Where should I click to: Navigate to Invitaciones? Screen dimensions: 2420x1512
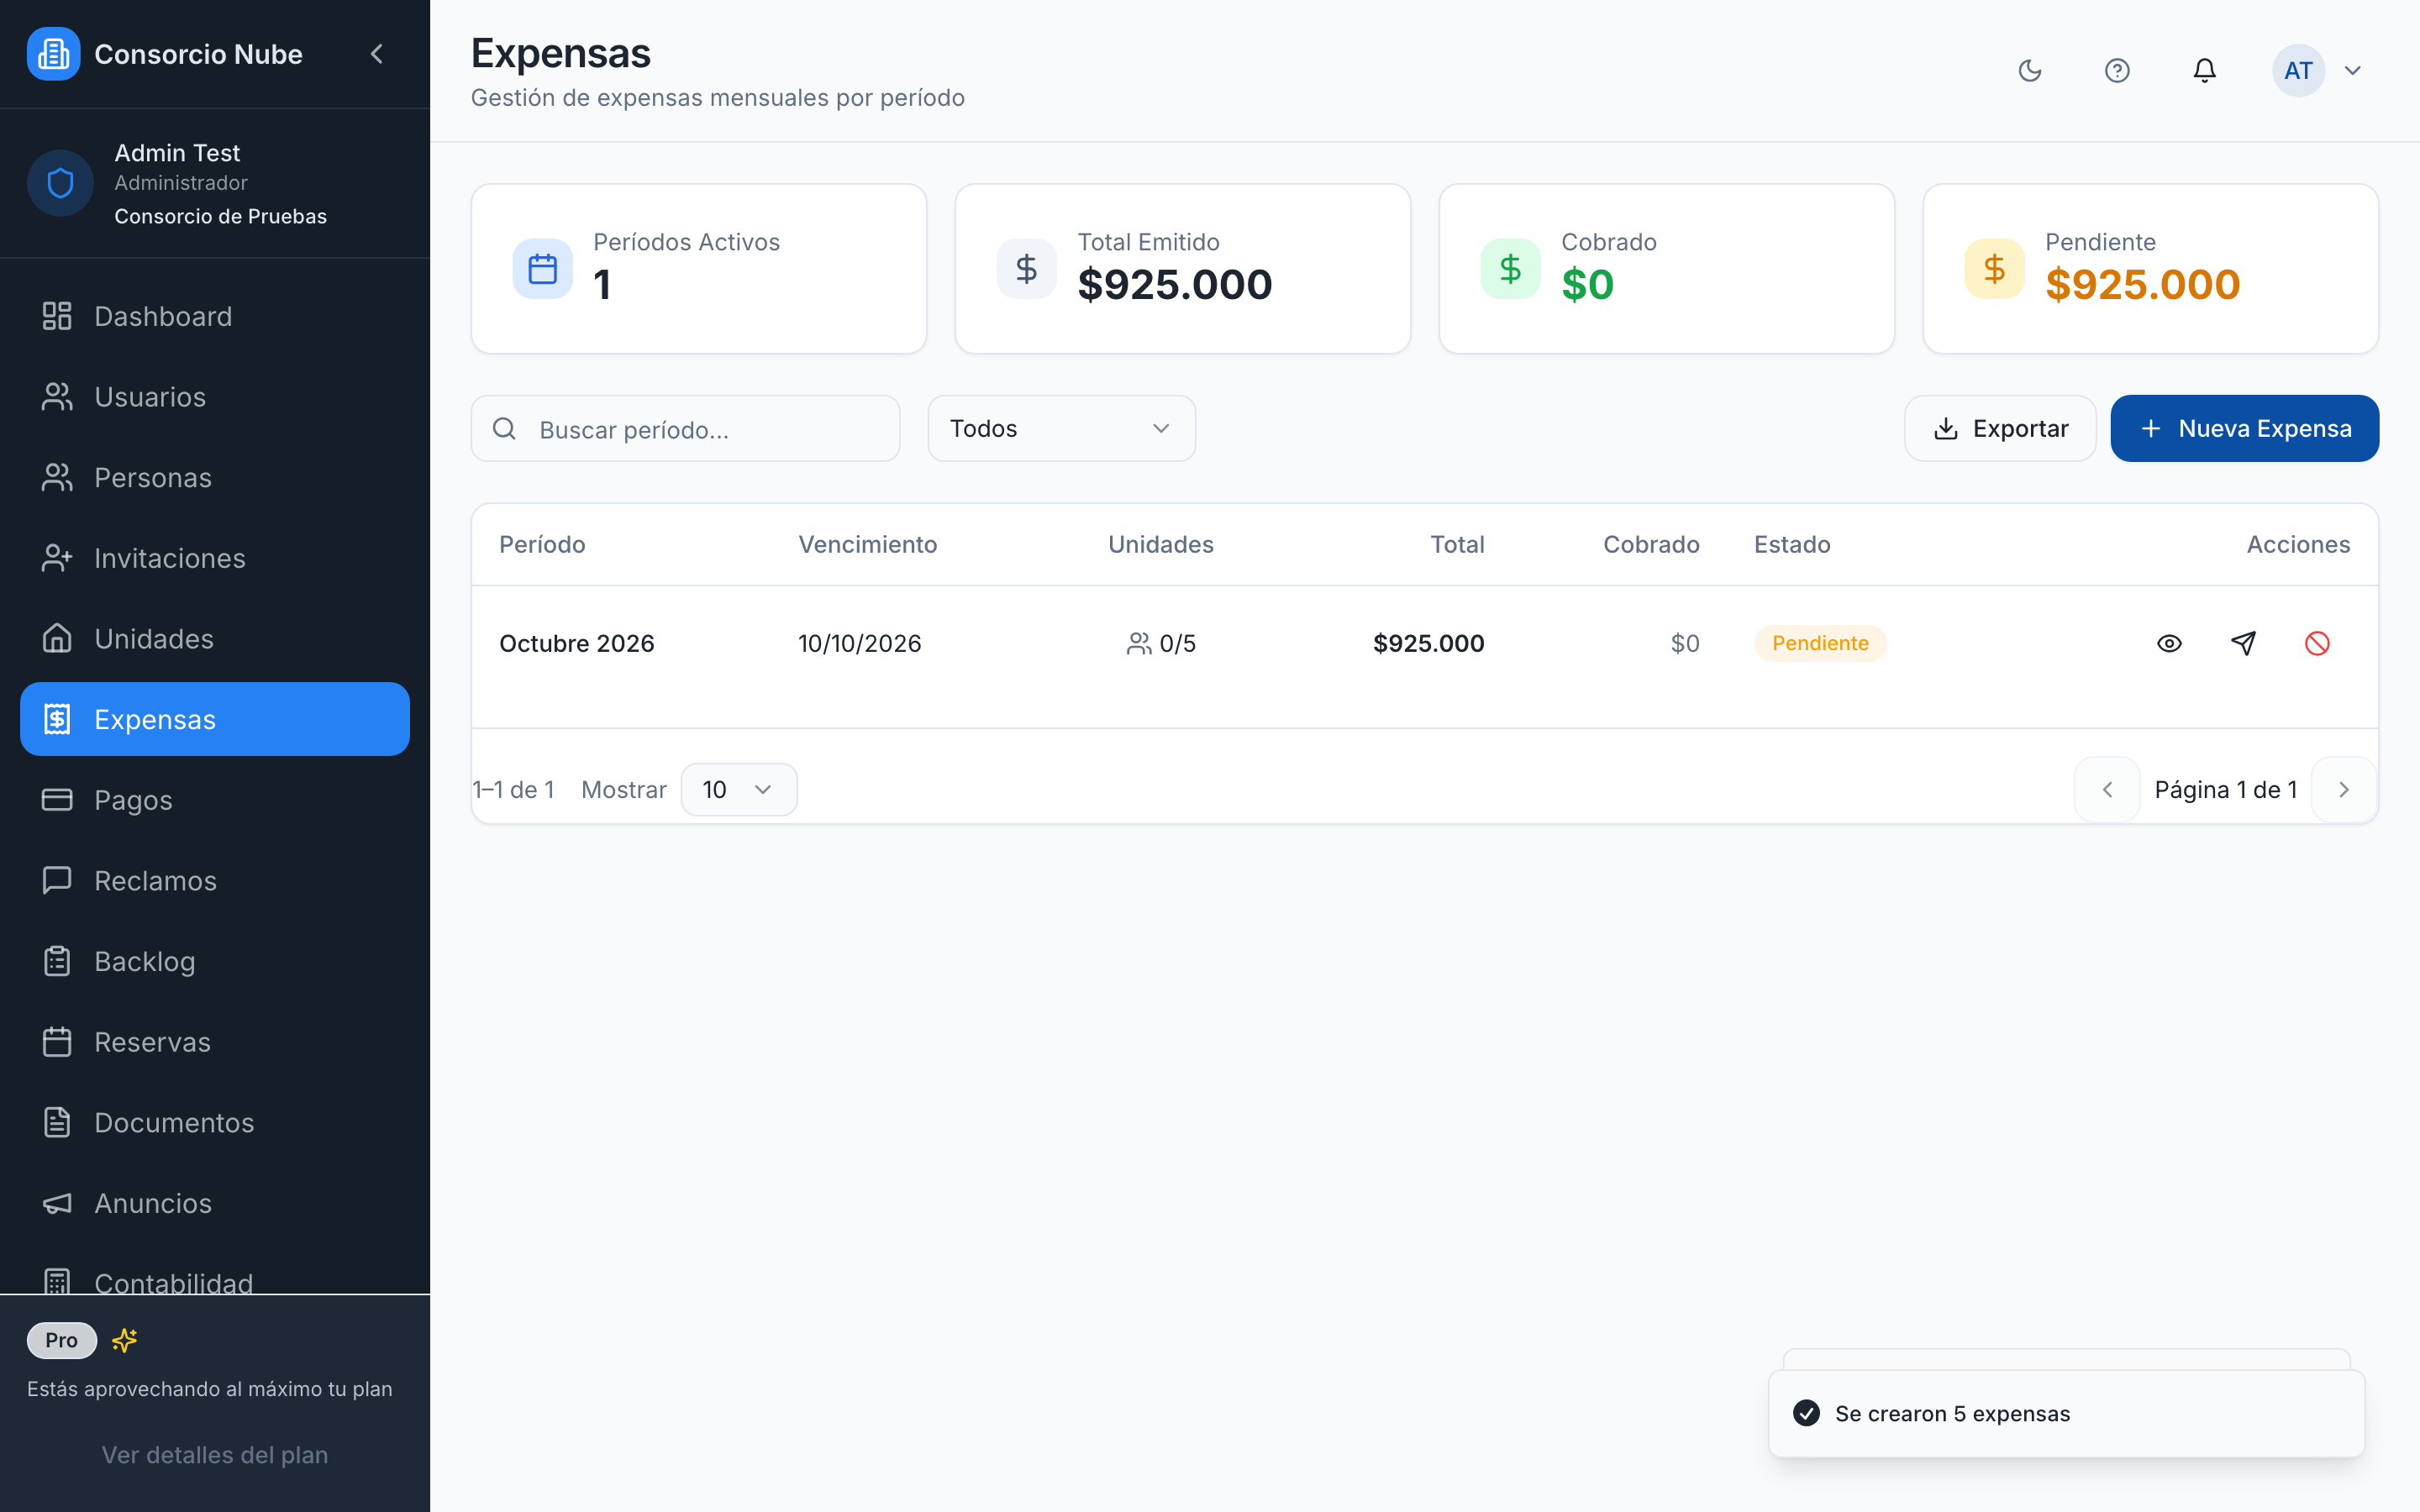(x=215, y=558)
